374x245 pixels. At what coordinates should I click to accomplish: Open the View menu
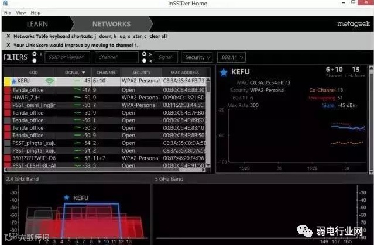20,13
